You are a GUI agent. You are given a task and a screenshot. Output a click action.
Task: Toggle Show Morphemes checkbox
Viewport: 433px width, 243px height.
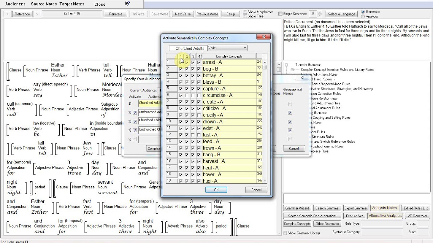pos(245,12)
